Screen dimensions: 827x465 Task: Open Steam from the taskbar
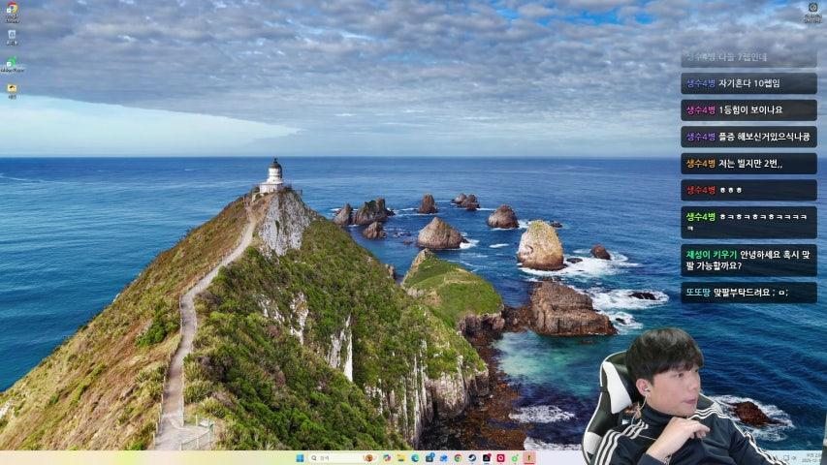click(x=472, y=458)
